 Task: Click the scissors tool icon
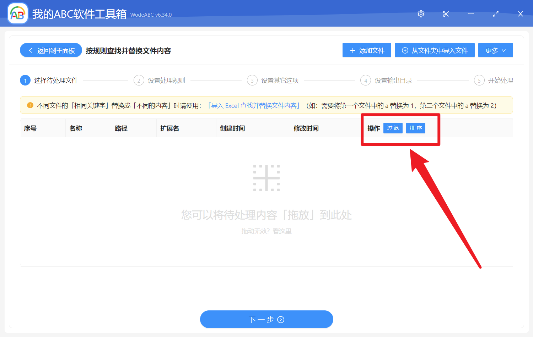[446, 14]
